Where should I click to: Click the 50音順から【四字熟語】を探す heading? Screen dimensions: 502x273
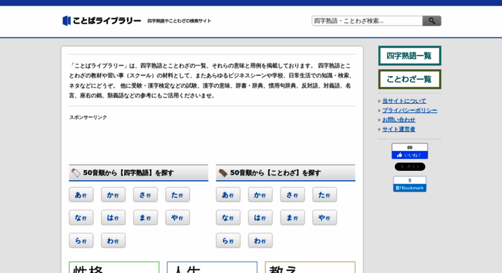(129, 173)
